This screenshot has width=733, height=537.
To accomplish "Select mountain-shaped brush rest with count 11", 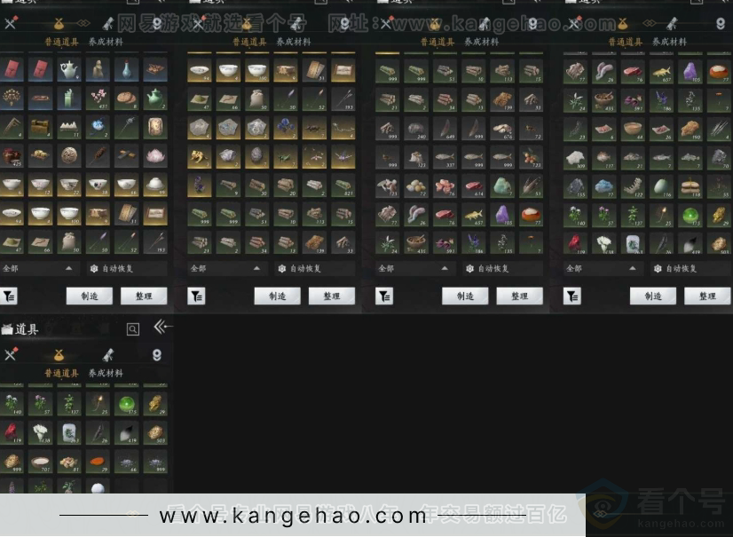I will pos(69,127).
